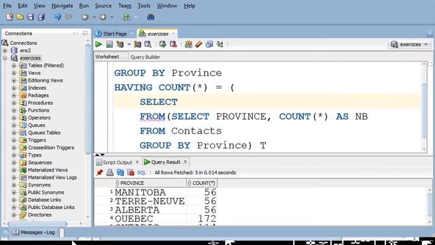435x245 pixels.
Task: Open the Navigate menu
Action: (62, 5)
